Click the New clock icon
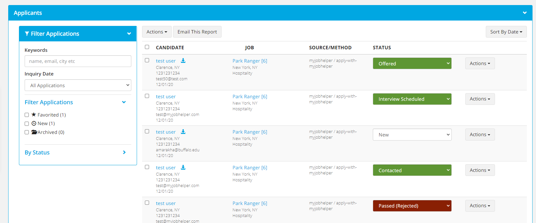 (34, 124)
